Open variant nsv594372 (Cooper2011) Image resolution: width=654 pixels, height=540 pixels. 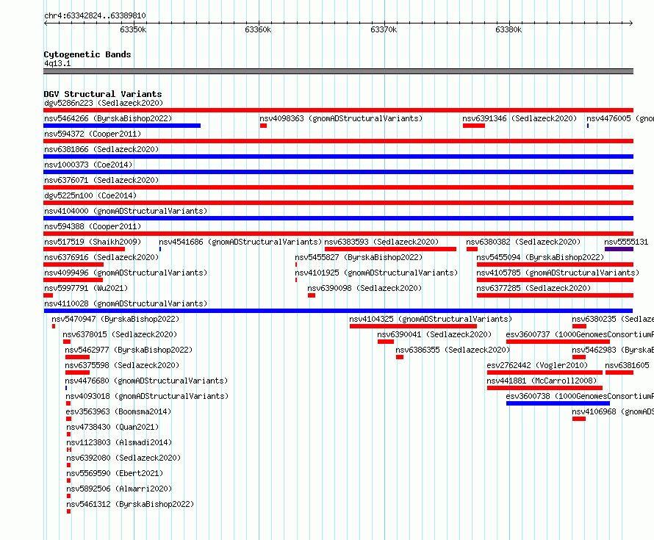click(x=93, y=134)
